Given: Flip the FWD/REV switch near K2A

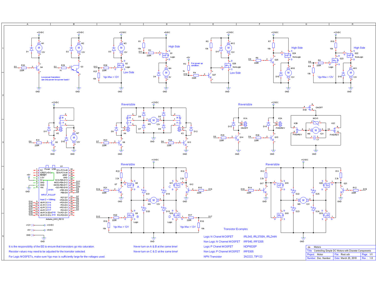Looking at the screenshot, I should point(280,124).
